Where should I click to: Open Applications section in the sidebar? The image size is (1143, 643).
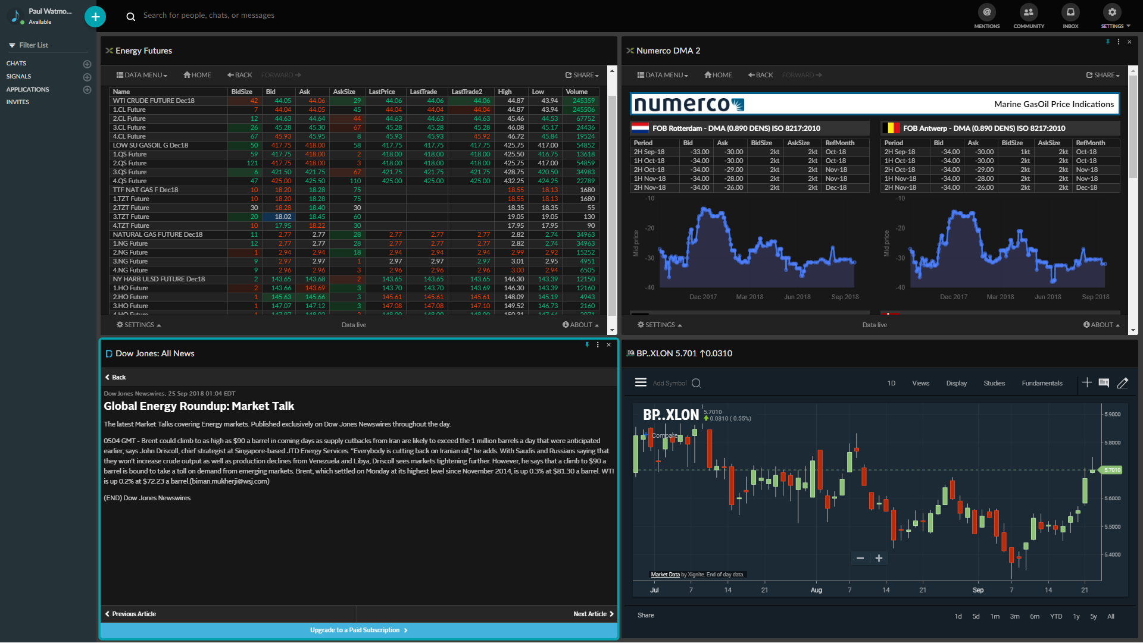coord(27,90)
